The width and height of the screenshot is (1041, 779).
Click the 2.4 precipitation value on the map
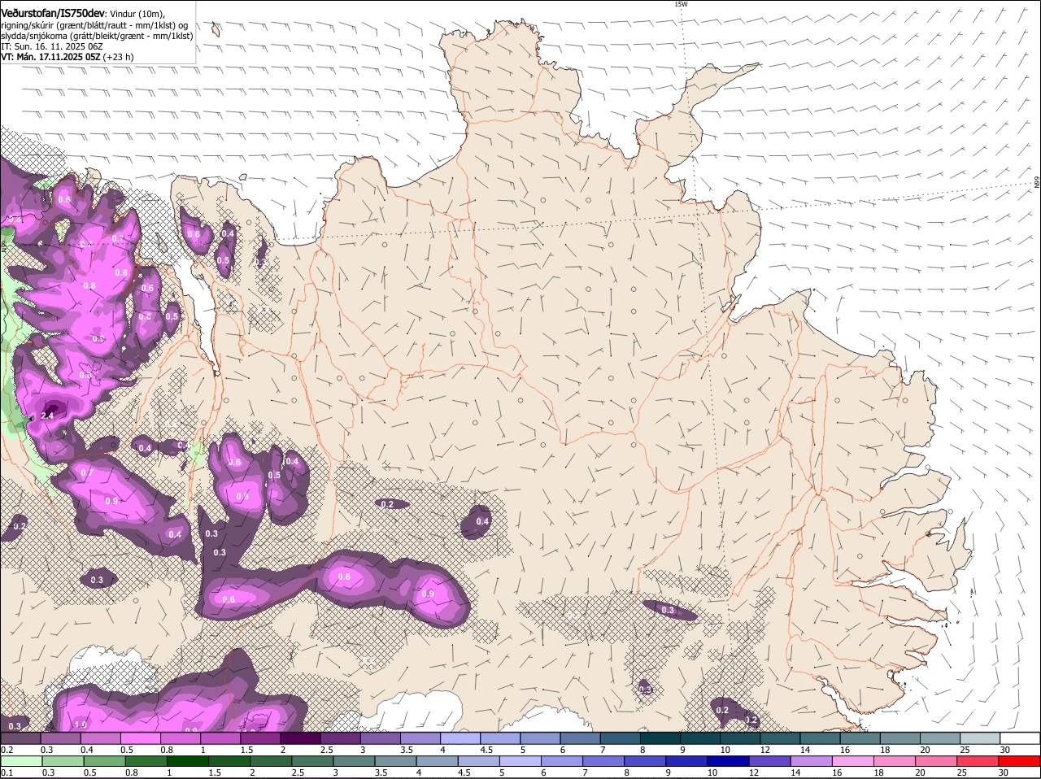click(x=47, y=416)
